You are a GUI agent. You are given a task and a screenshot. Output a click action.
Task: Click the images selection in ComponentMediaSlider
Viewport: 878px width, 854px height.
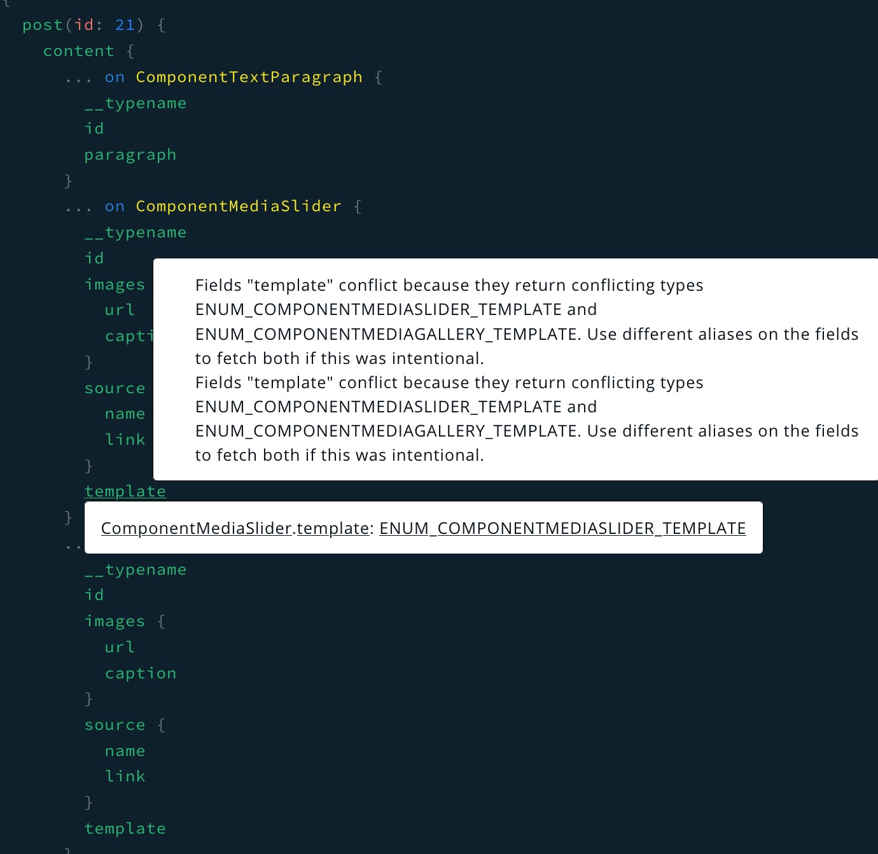coord(115,284)
